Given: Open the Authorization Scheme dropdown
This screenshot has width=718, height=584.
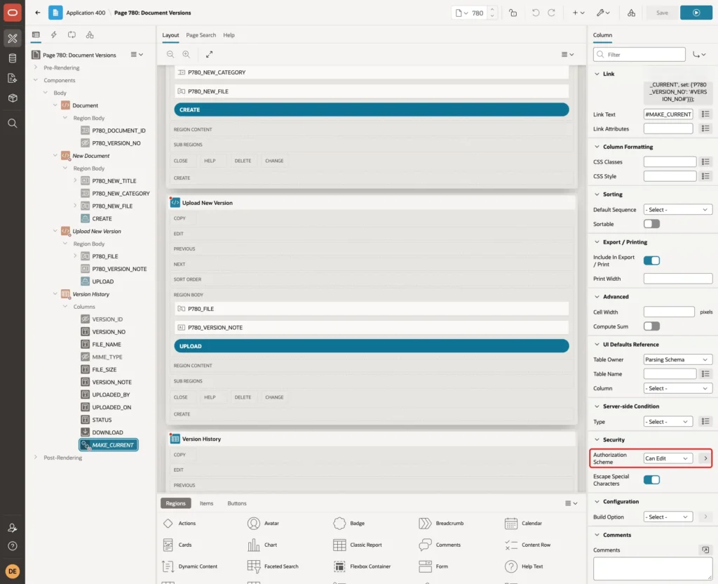Looking at the screenshot, I should click(668, 458).
